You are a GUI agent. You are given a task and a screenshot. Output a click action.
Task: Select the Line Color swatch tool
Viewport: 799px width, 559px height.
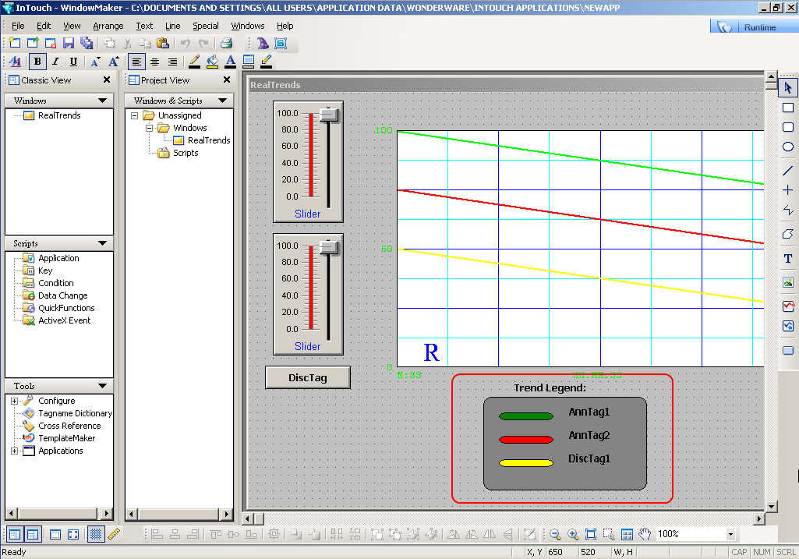(195, 62)
